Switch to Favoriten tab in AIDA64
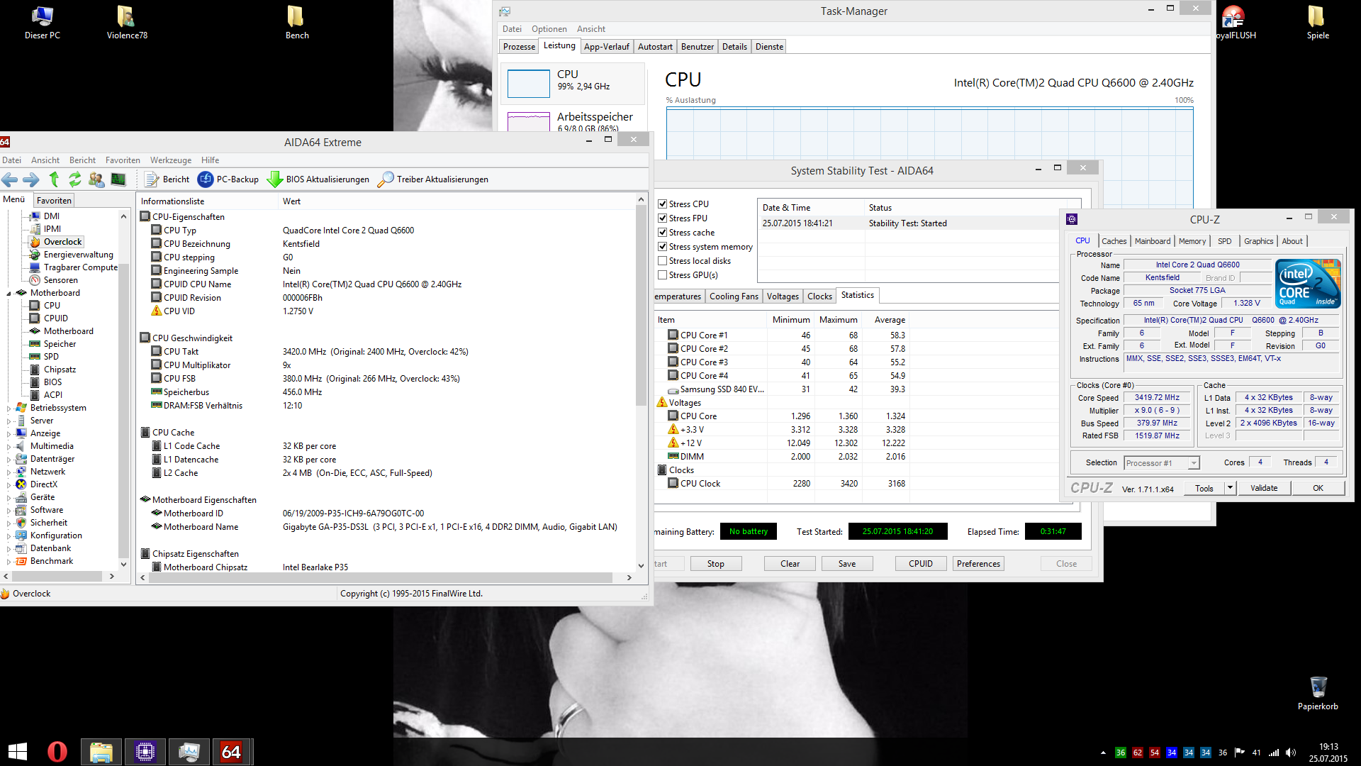 (54, 201)
